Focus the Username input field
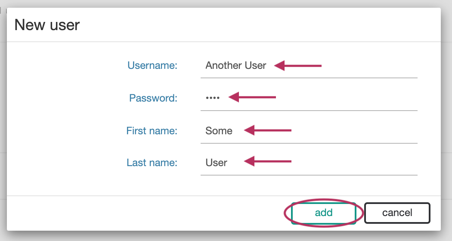Viewport: 452px width, 241px height. (309, 66)
